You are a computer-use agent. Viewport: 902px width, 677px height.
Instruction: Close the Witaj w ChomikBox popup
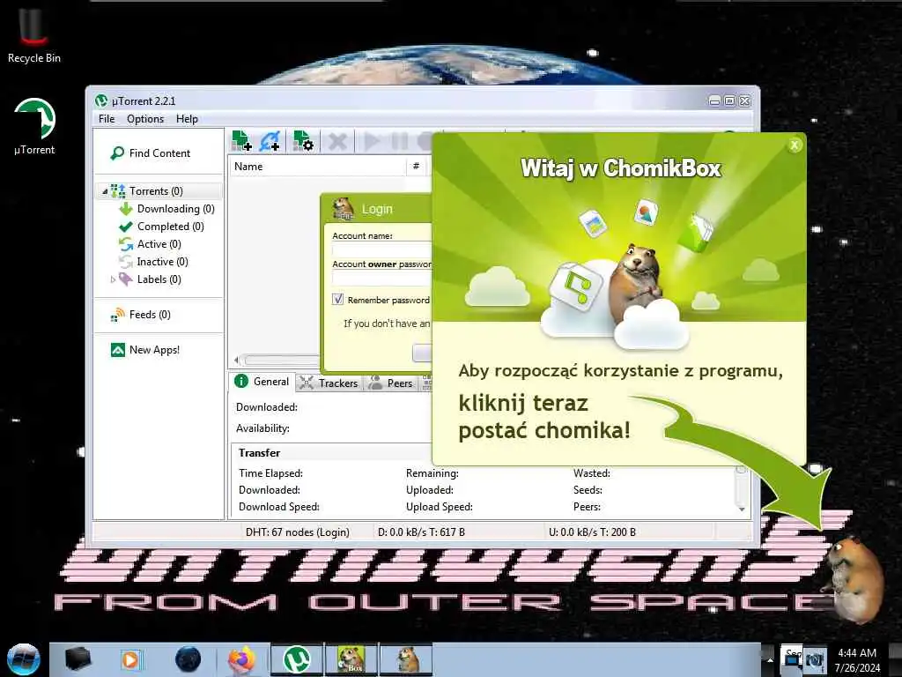[795, 145]
